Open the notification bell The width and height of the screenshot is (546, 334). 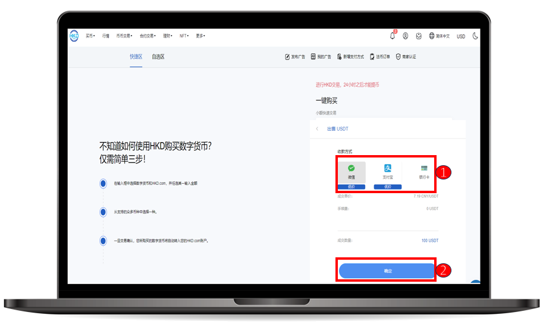[393, 36]
